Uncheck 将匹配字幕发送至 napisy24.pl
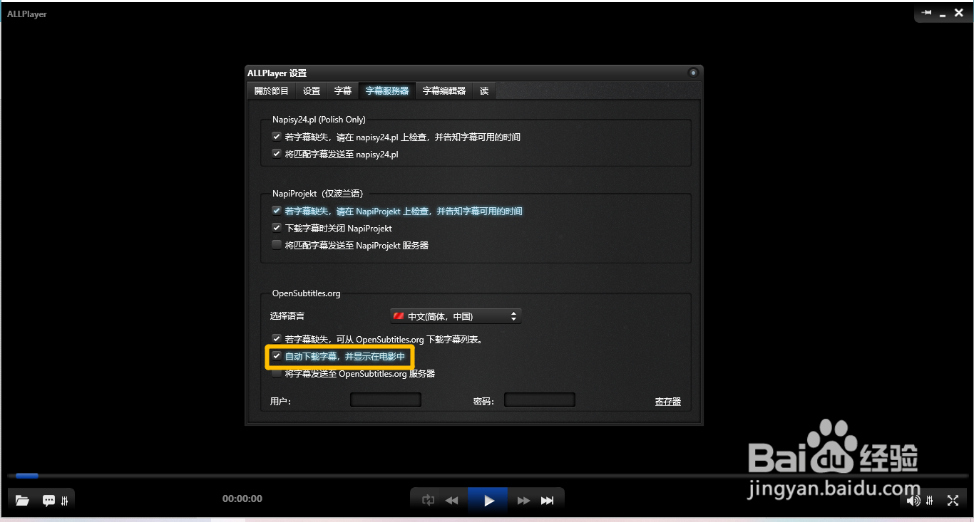Screen dimensions: 974x522 coord(277,154)
